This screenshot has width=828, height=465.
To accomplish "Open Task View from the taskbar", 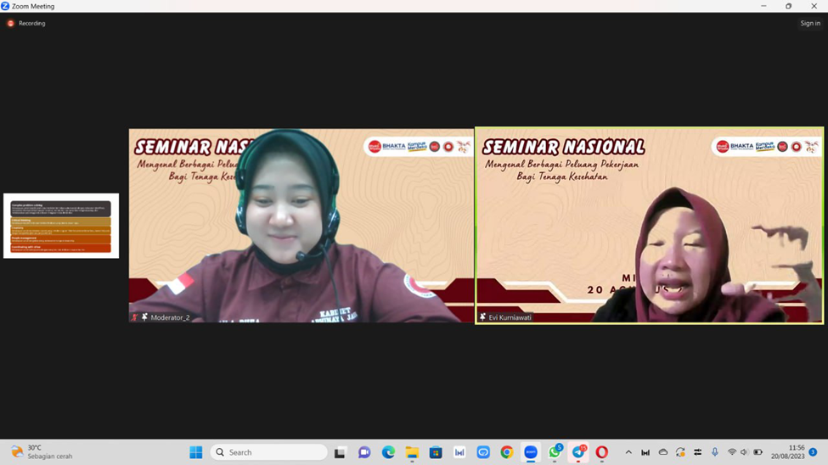I will point(341,452).
